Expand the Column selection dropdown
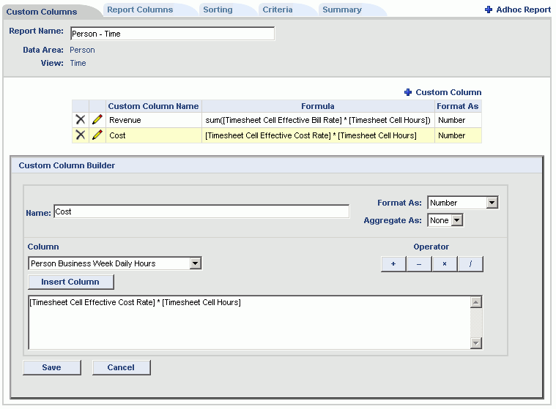556x409 pixels. point(115,263)
